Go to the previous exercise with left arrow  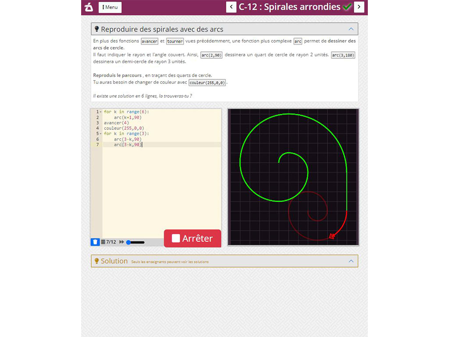231,7
